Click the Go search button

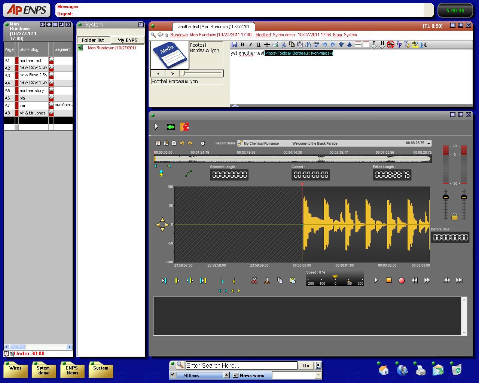[306, 365]
